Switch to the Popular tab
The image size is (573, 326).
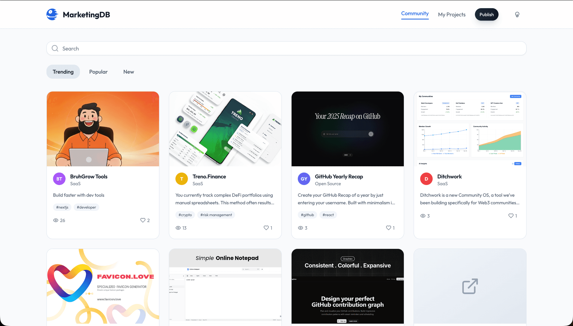click(x=98, y=72)
